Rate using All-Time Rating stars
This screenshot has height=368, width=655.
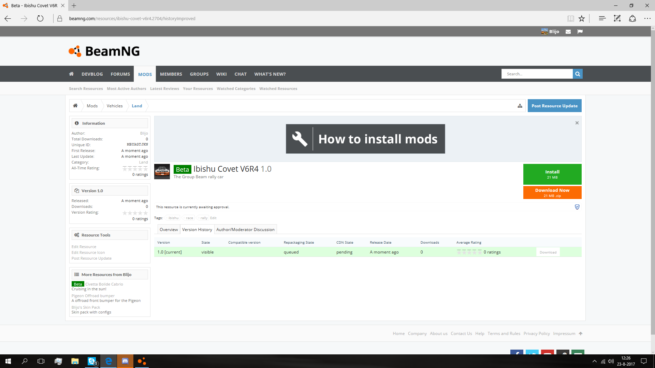coord(135,169)
